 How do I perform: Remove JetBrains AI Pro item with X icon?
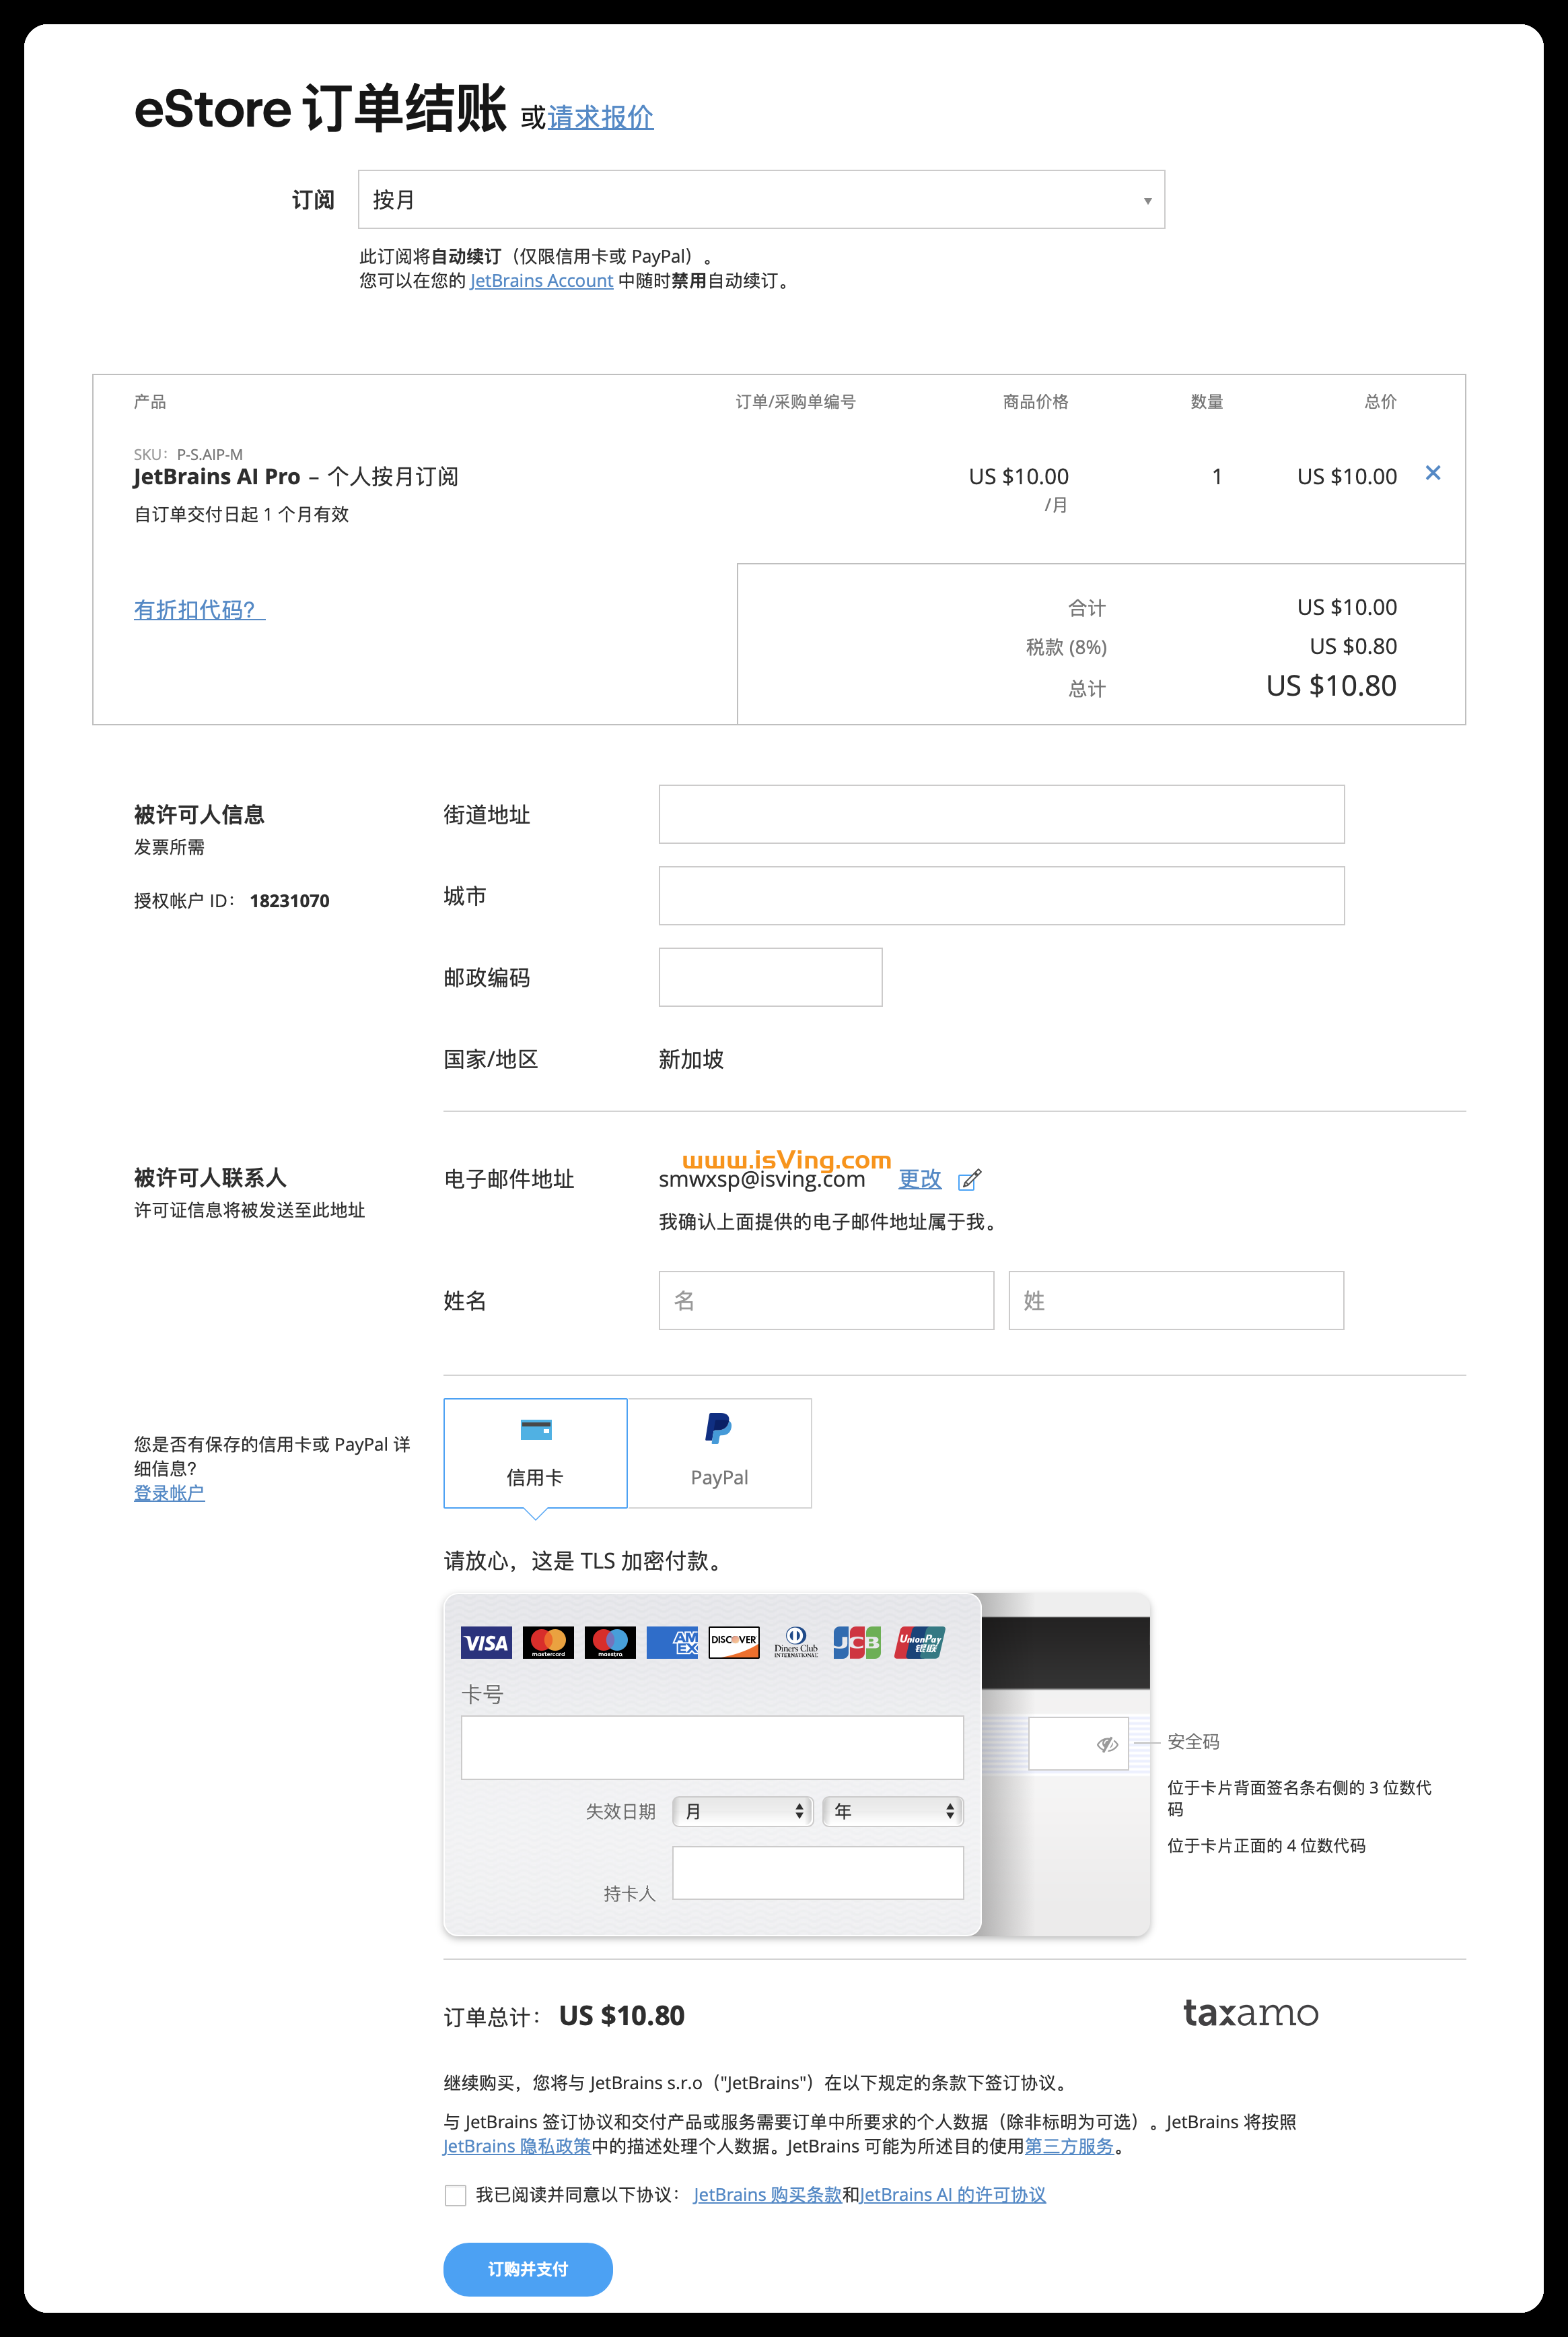[x=1432, y=472]
